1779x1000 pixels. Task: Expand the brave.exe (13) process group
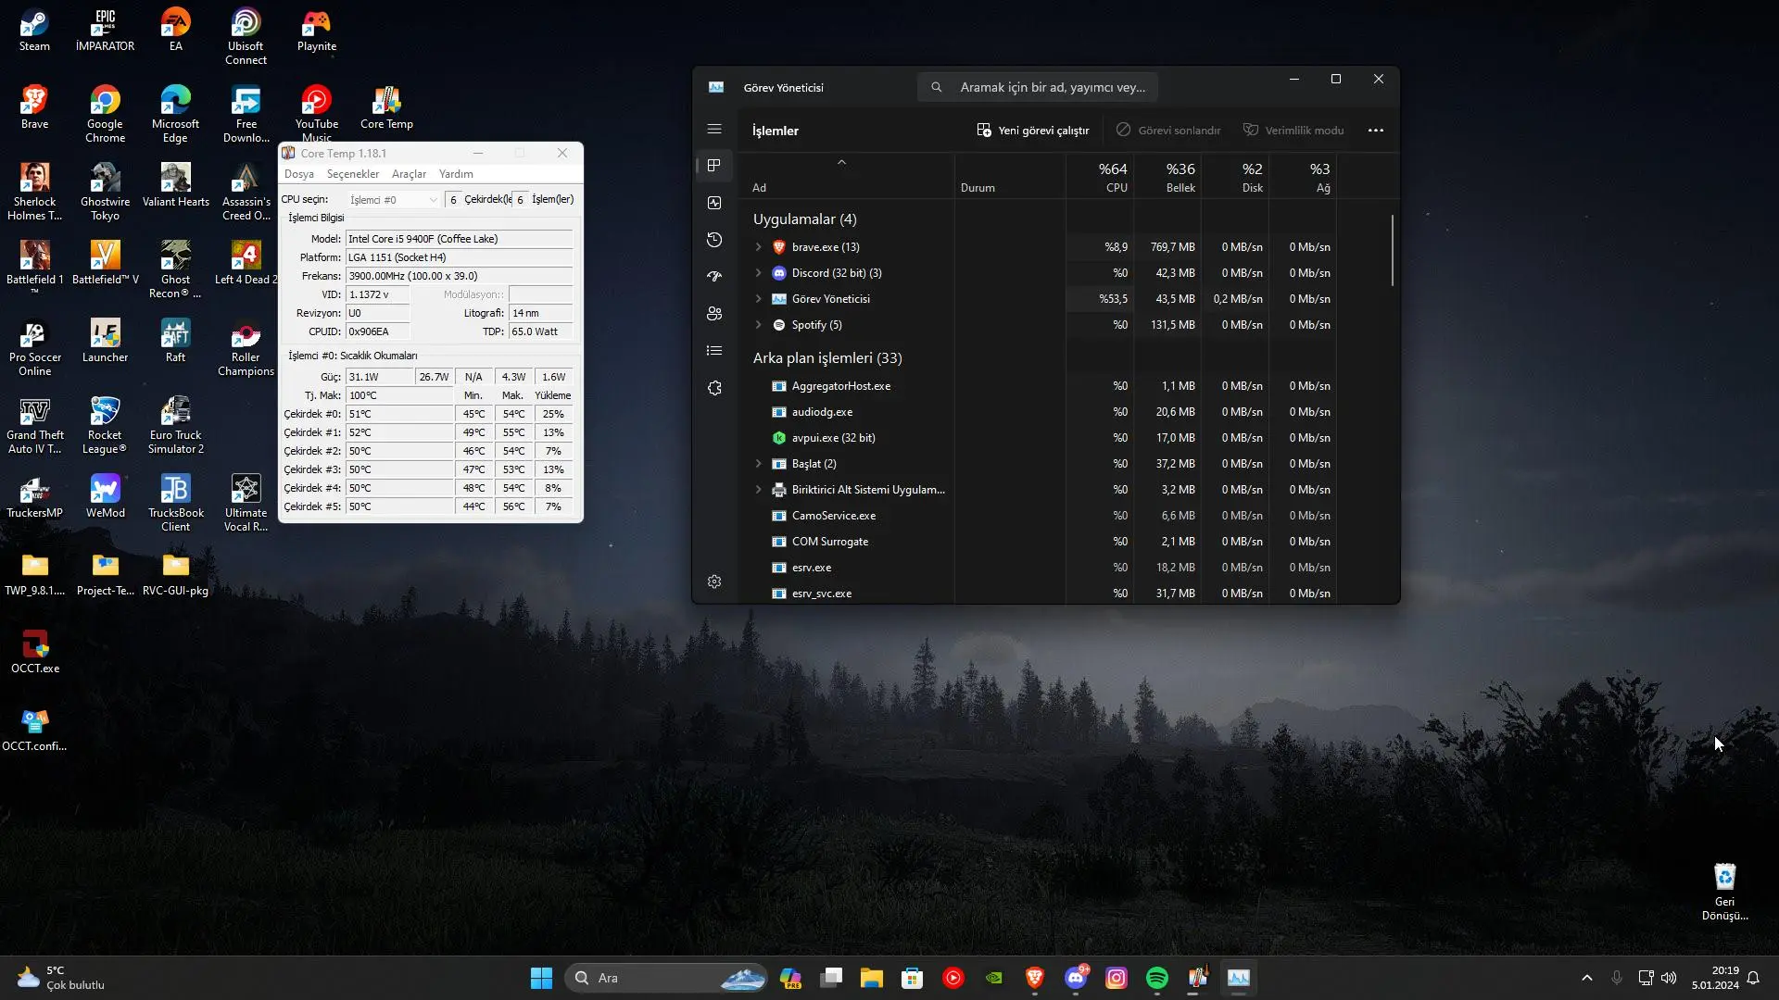[x=758, y=247]
